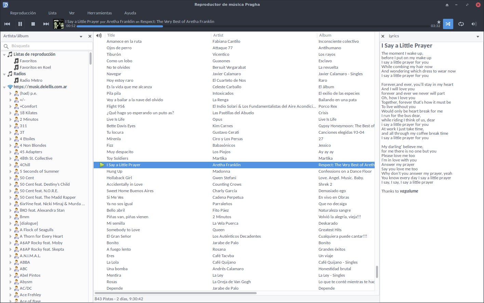Image resolution: width=484 pixels, height=303 pixels.
Task: Expand the 2 Minutos artist node
Action: click(11, 119)
